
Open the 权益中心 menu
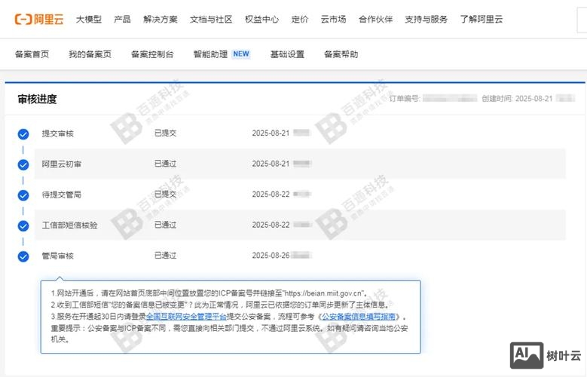click(261, 19)
